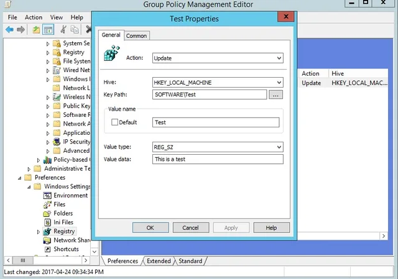Viewport: 398px width, 279px height.
Task: Click the Help button in the dialog
Action: (x=271, y=228)
